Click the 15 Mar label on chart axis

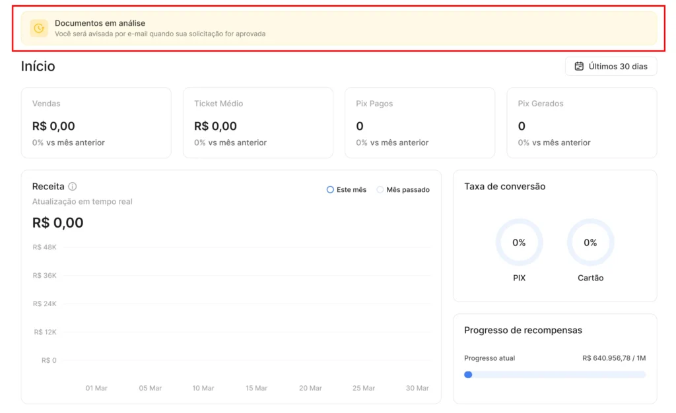click(256, 388)
